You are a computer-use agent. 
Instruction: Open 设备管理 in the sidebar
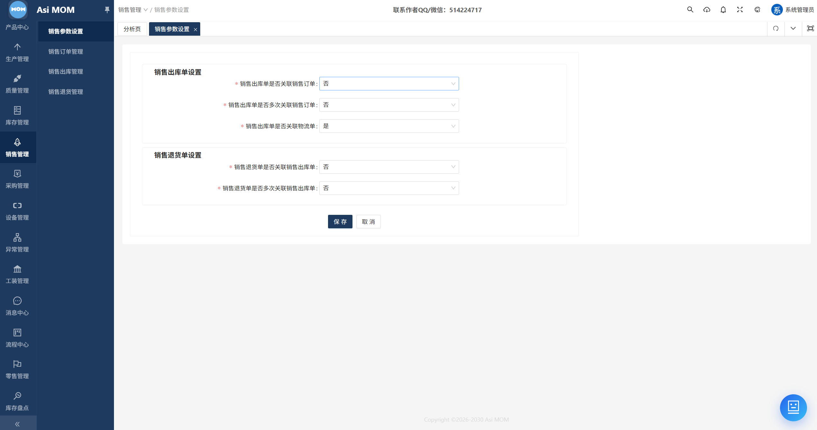(17, 211)
